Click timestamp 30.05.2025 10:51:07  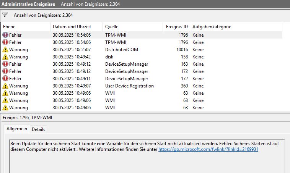click(x=72, y=50)
